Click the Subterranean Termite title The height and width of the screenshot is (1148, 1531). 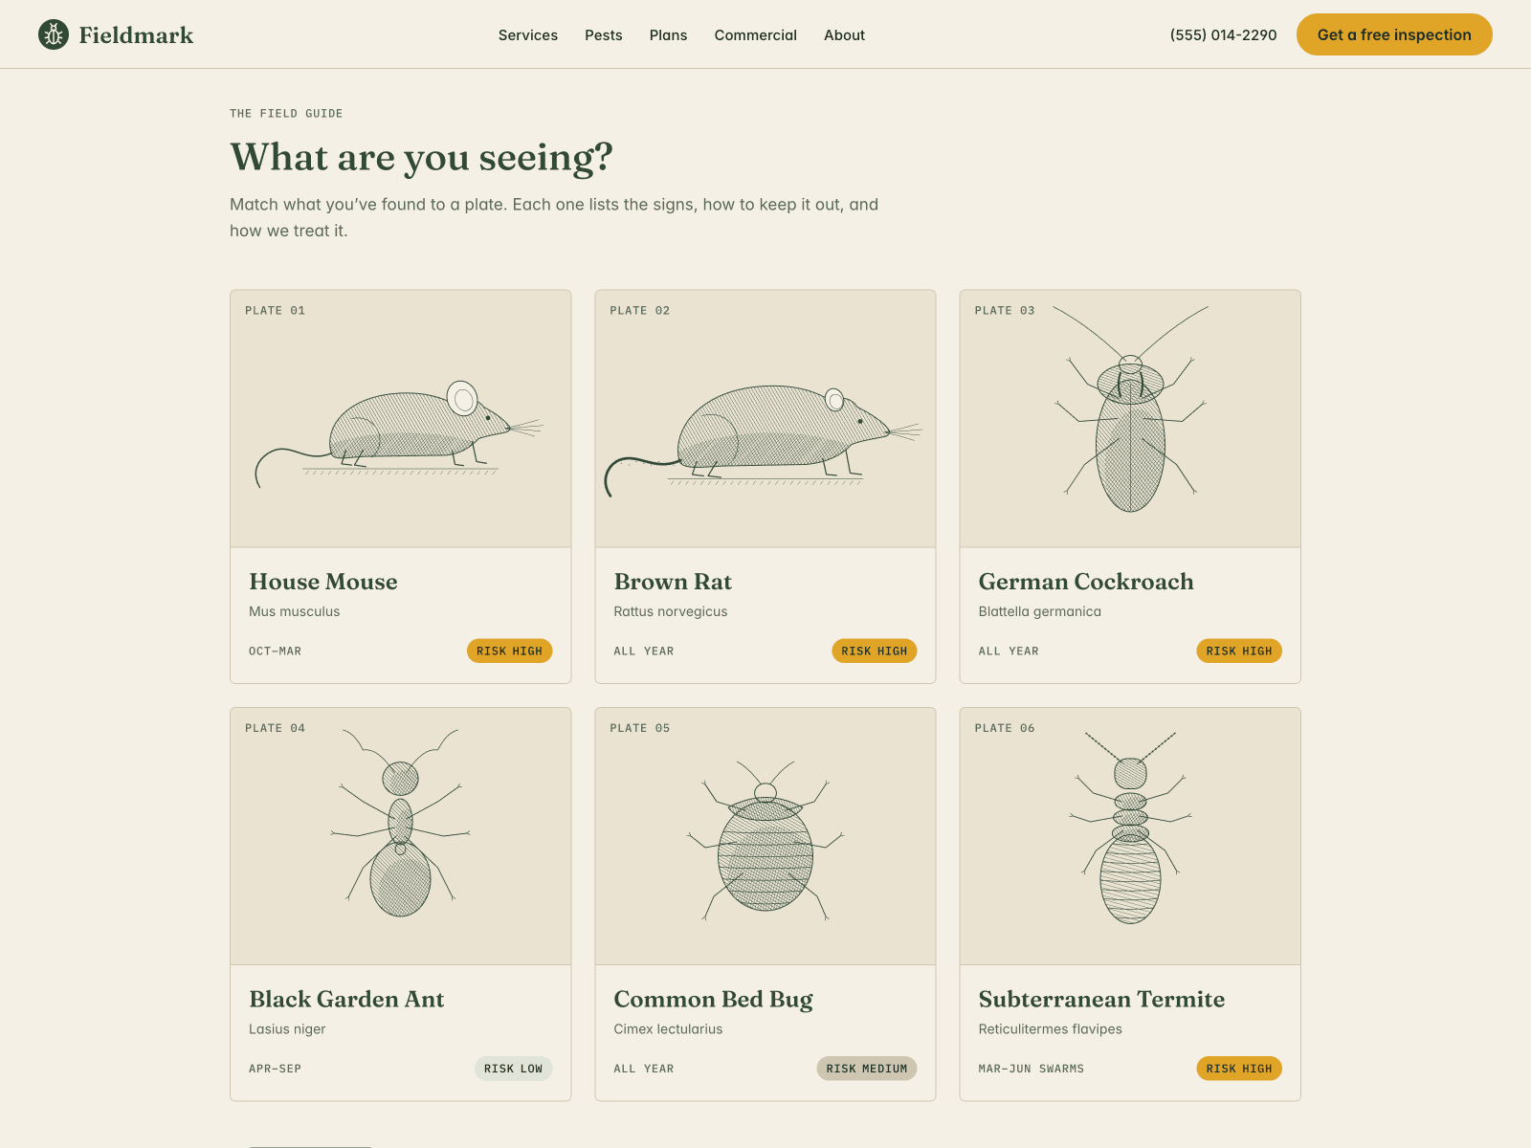[x=1101, y=999]
